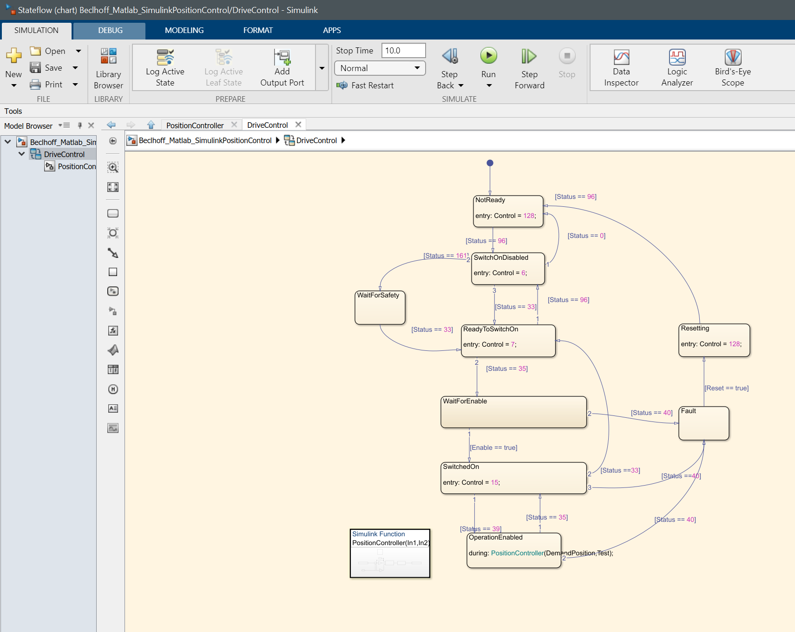
Task: Collapse DriveControl tree node
Action: point(21,154)
